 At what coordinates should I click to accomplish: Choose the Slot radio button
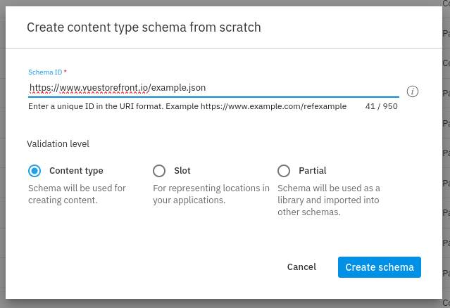pos(159,171)
